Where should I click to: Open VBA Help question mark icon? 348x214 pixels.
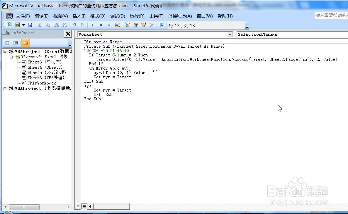coord(162,25)
